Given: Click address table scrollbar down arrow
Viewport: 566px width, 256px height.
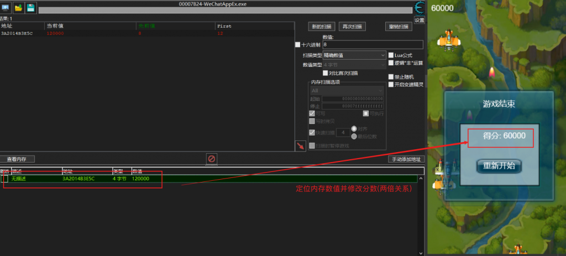Looking at the screenshot, I should coord(421,253).
